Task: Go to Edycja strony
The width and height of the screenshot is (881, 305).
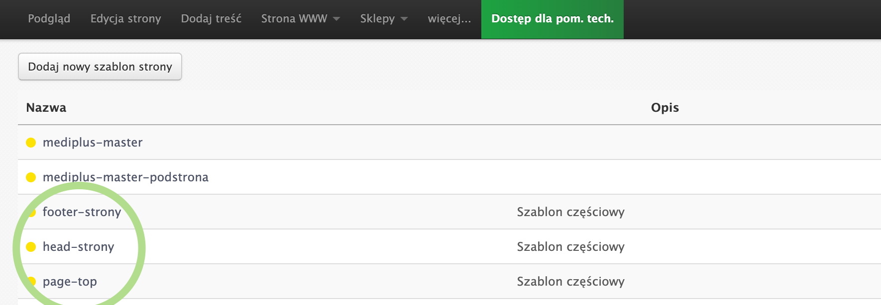Action: (x=125, y=19)
